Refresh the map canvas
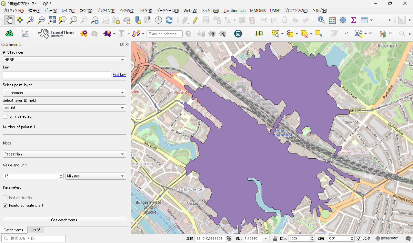Viewport: 413px width, 243px height. click(x=169, y=20)
